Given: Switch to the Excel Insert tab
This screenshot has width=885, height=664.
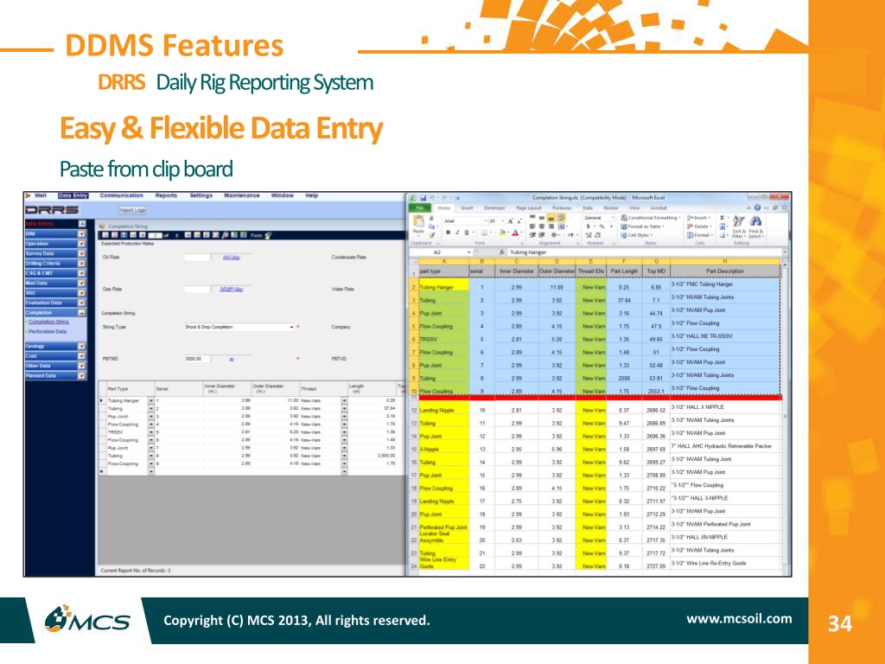Looking at the screenshot, I should pos(467,207).
